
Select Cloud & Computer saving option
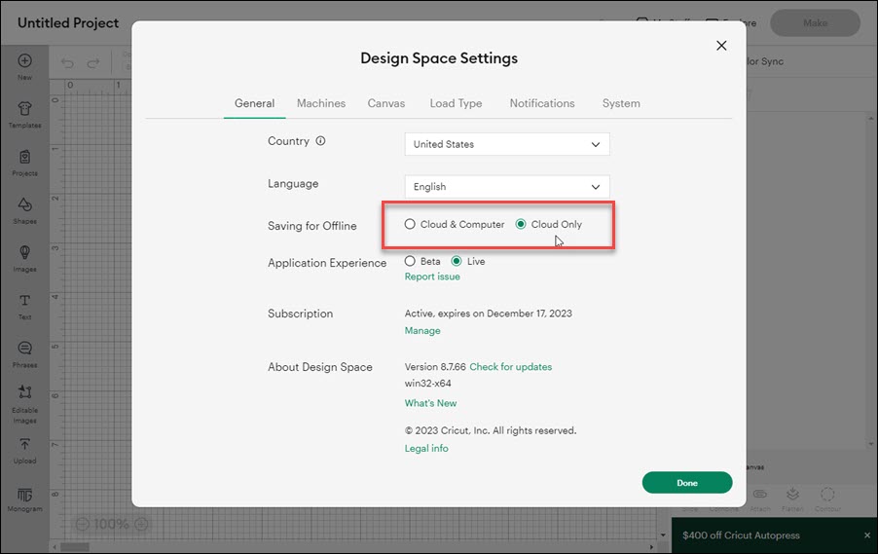[410, 225]
